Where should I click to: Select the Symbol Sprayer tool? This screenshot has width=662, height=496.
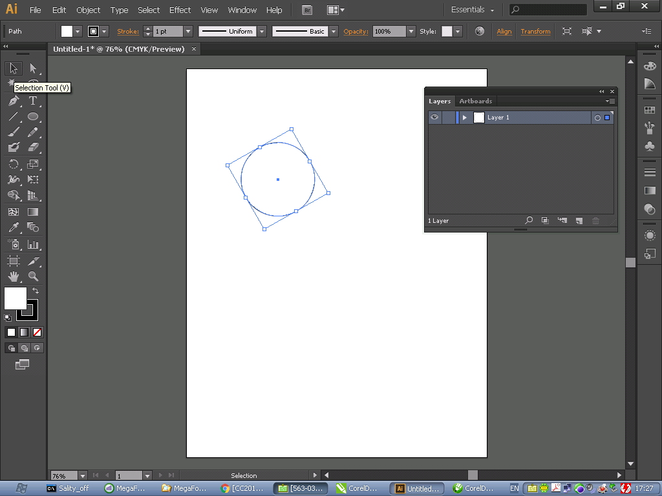[x=14, y=244]
